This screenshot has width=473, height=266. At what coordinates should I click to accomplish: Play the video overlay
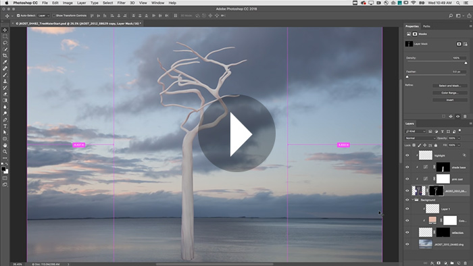(x=236, y=134)
